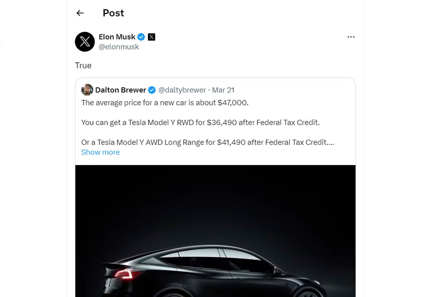Screen dimensions: 446x297
Task: Click Dalton Brewer's blue verified checkmark
Action: click(x=152, y=90)
